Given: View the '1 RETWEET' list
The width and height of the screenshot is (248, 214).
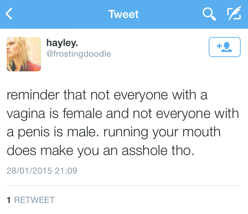Looking at the screenshot, I should [31, 200].
